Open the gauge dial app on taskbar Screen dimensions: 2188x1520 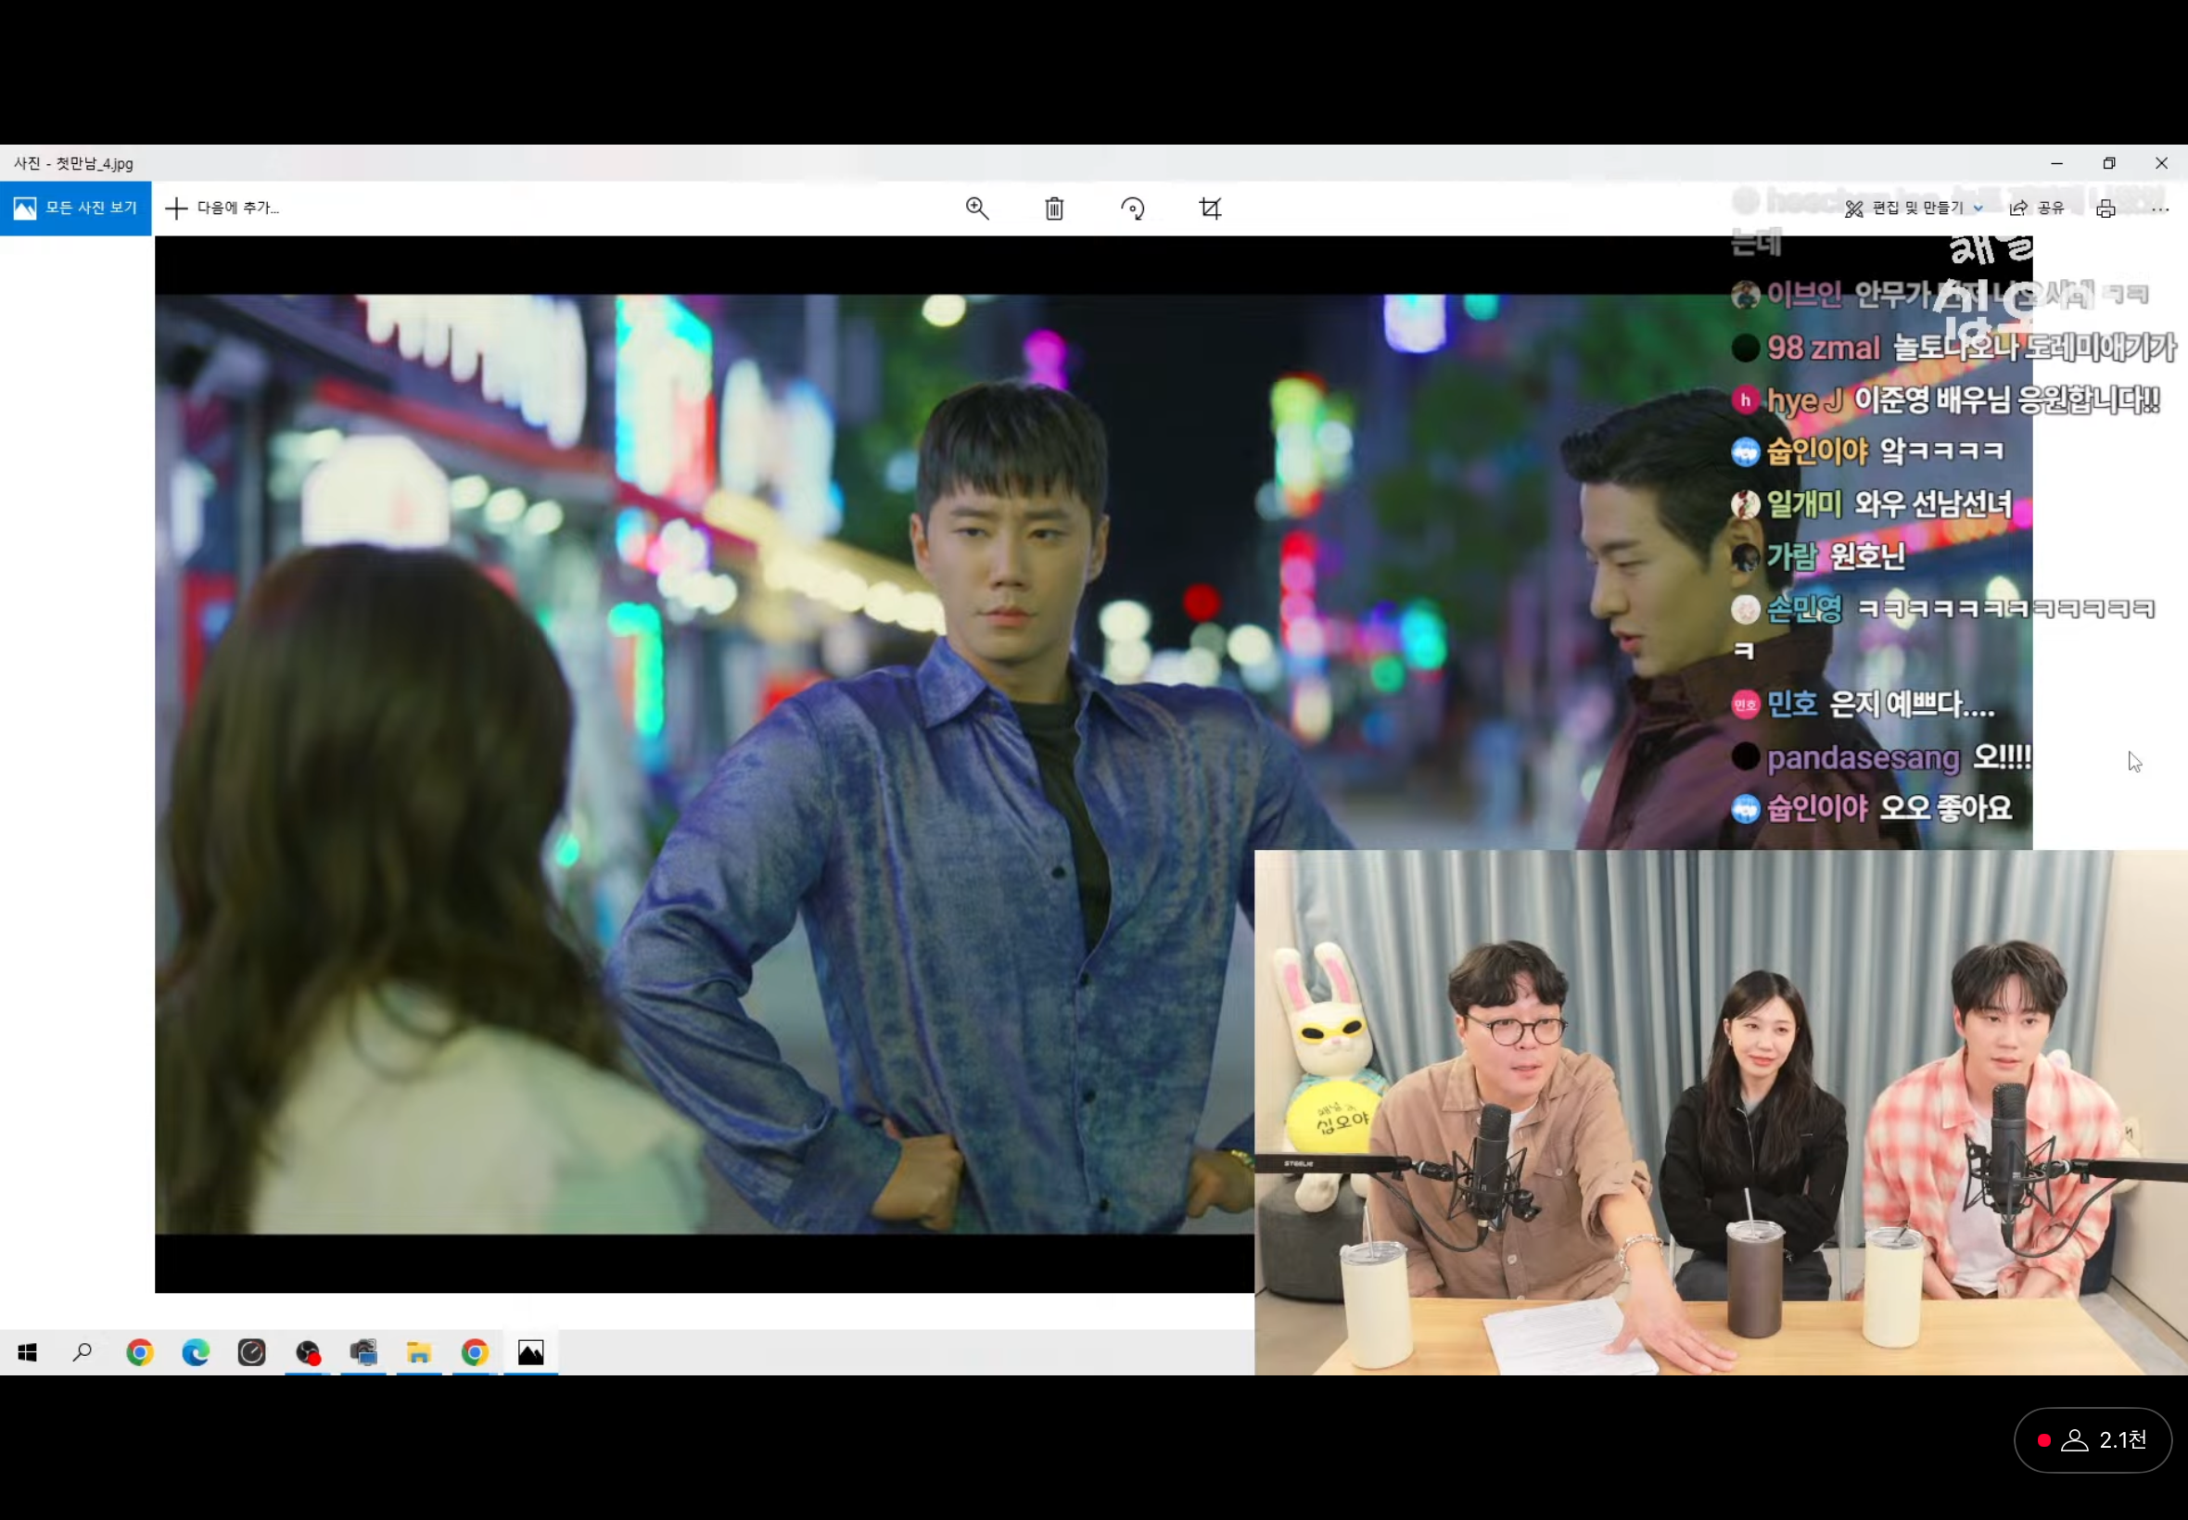click(x=251, y=1352)
